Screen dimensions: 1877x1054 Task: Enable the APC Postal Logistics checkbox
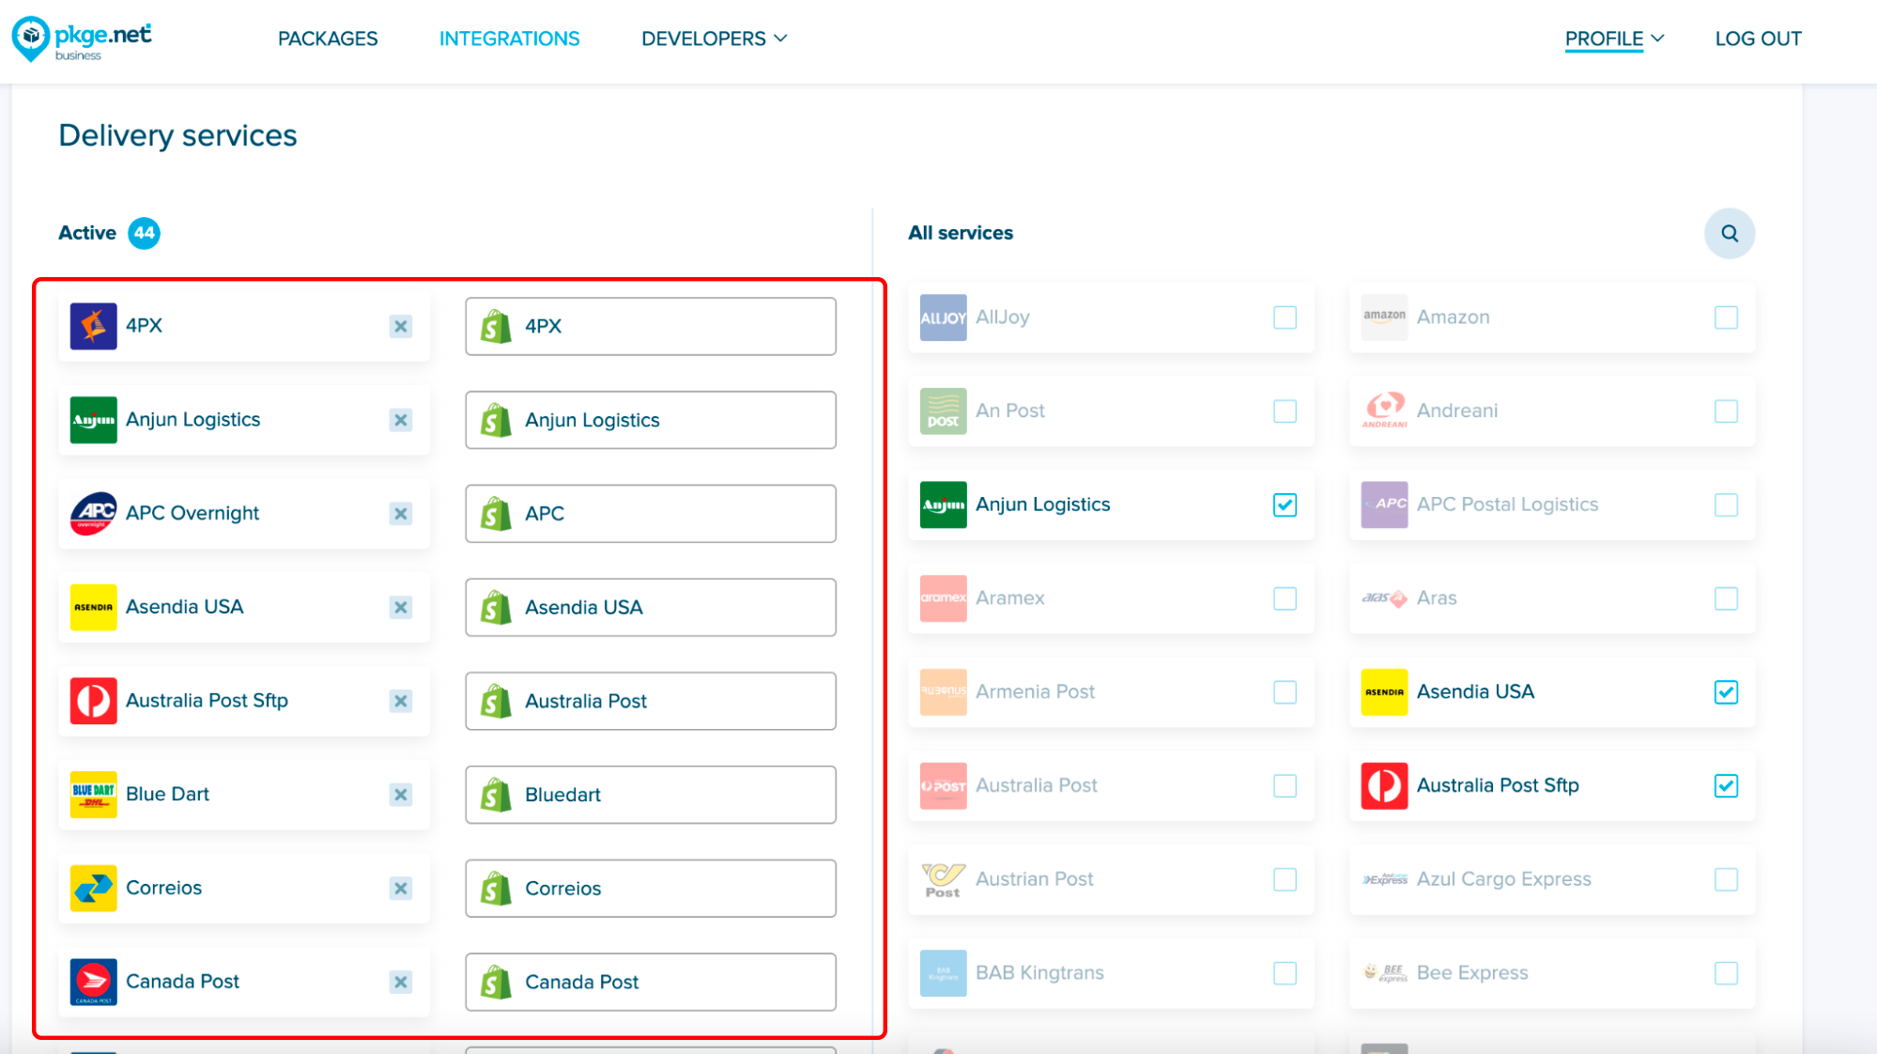point(1726,504)
